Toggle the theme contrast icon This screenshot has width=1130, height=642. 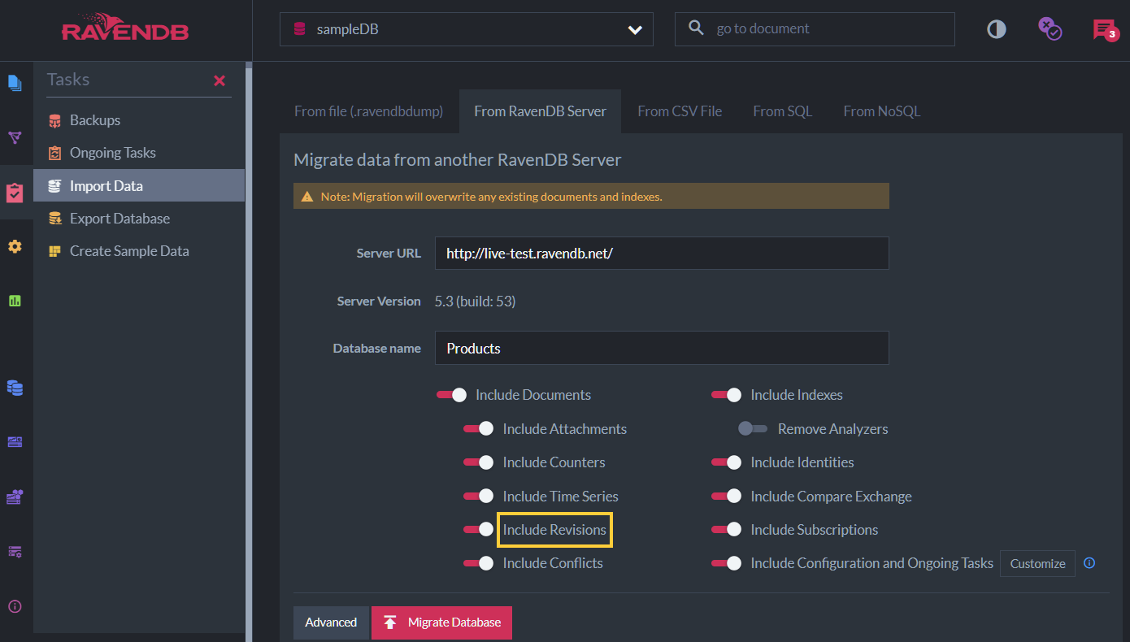[x=997, y=29]
